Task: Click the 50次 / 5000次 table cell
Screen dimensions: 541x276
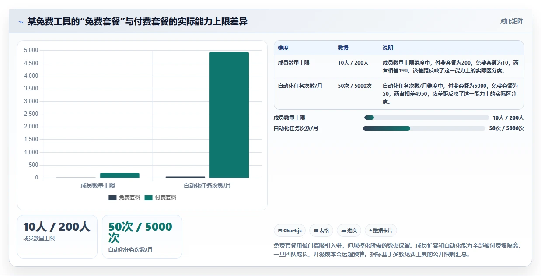Action: (x=355, y=86)
